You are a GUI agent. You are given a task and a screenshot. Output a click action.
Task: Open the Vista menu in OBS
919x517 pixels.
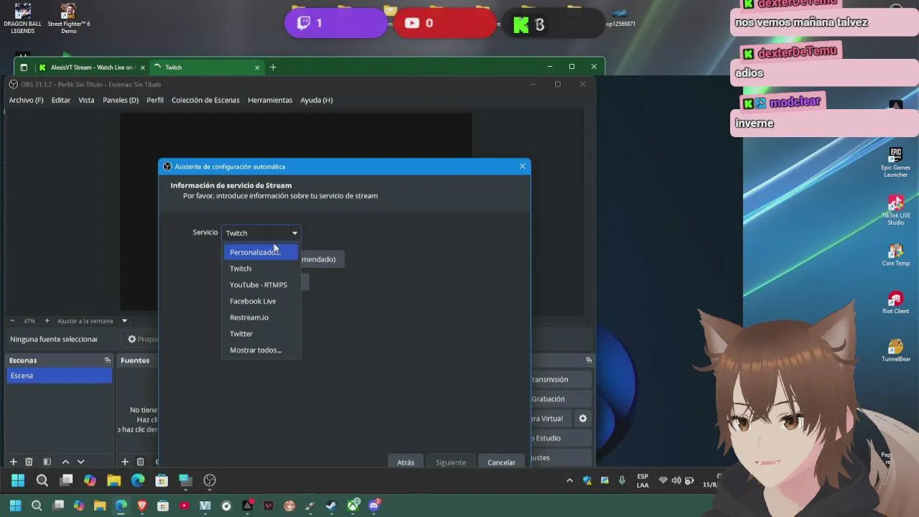pos(86,100)
